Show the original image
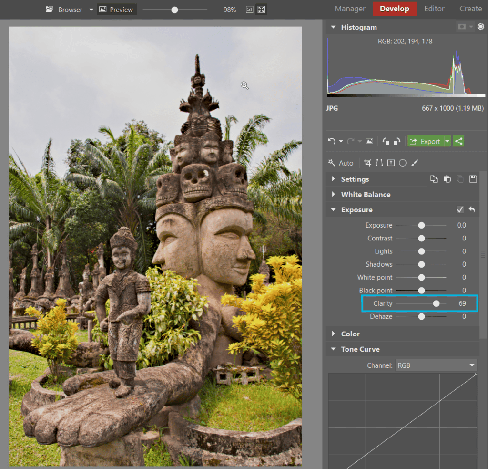 [x=369, y=141]
